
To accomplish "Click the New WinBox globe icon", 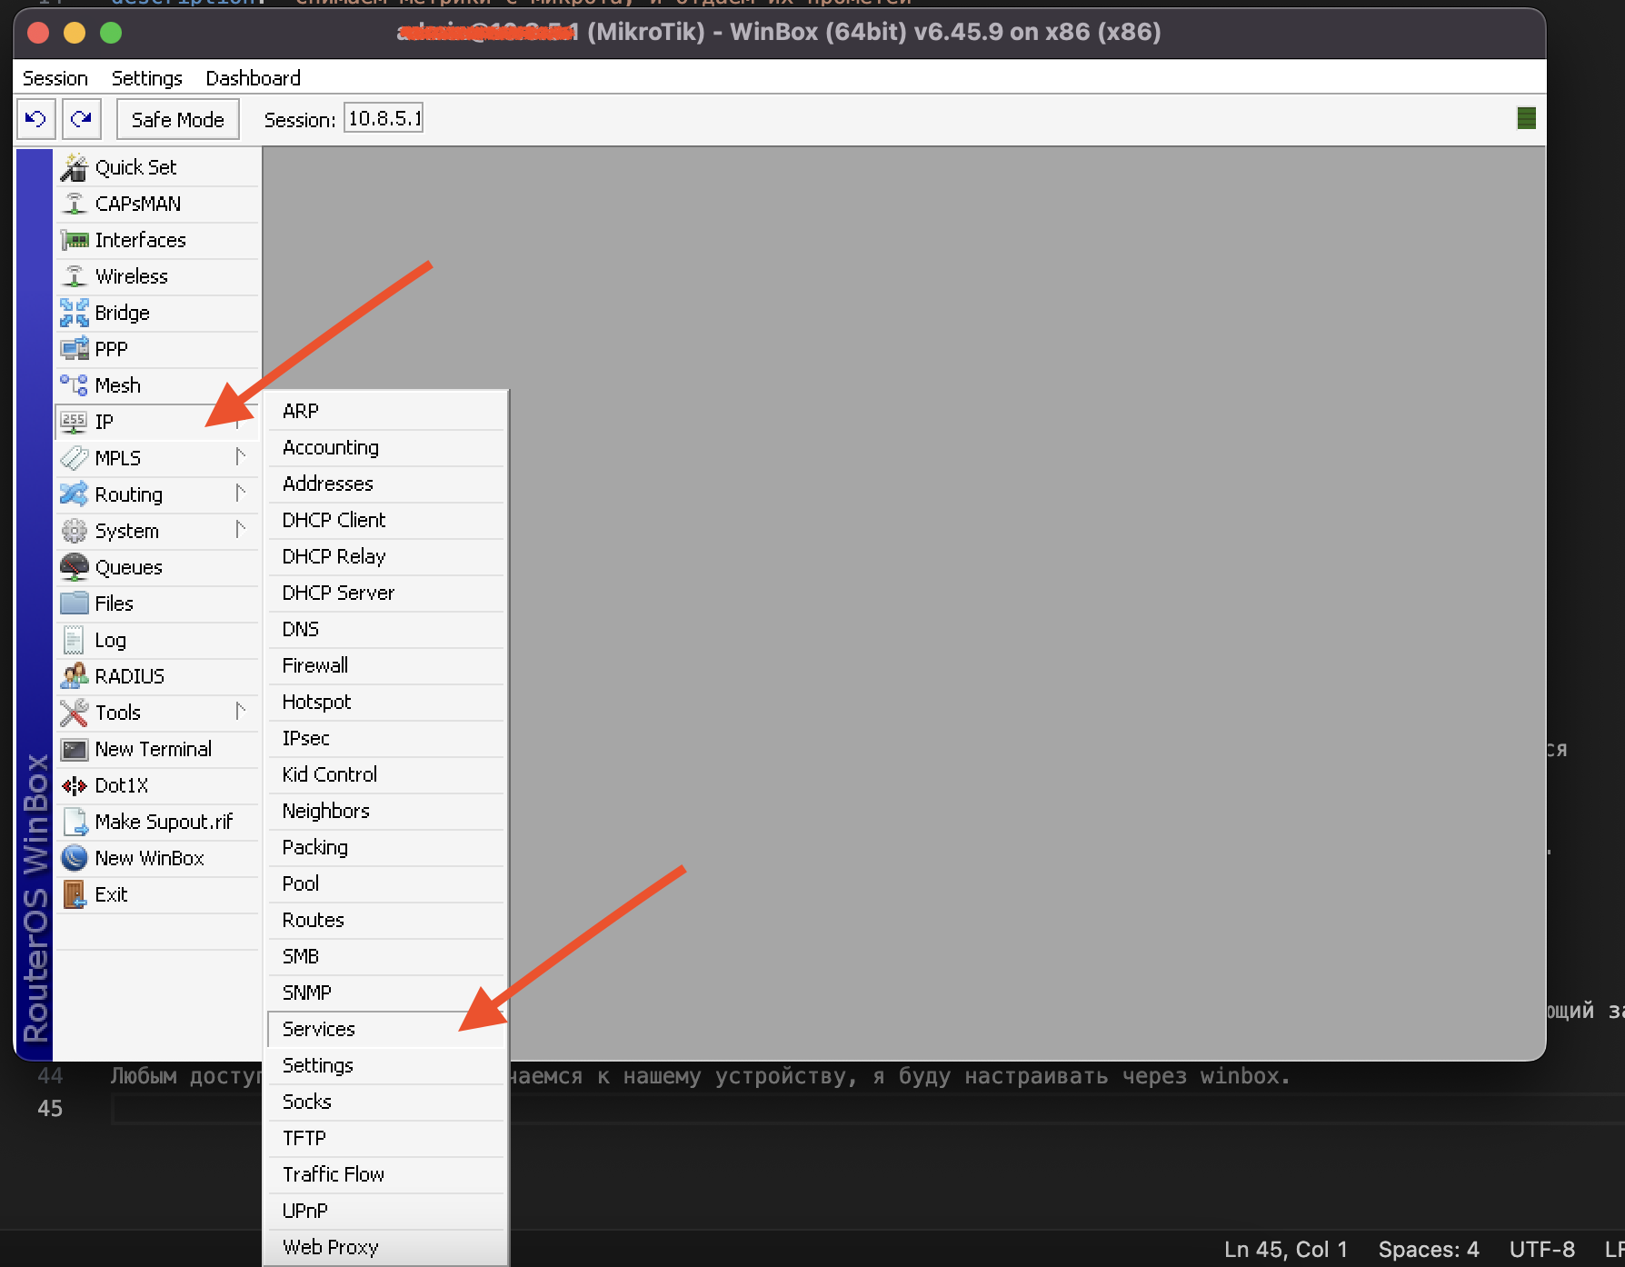I will click(74, 858).
